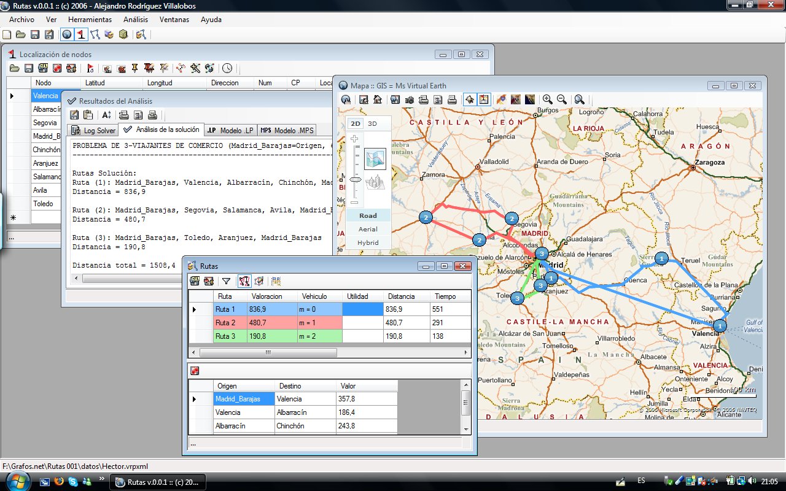
Task: Sort by the Distancia column header
Action: (x=401, y=296)
